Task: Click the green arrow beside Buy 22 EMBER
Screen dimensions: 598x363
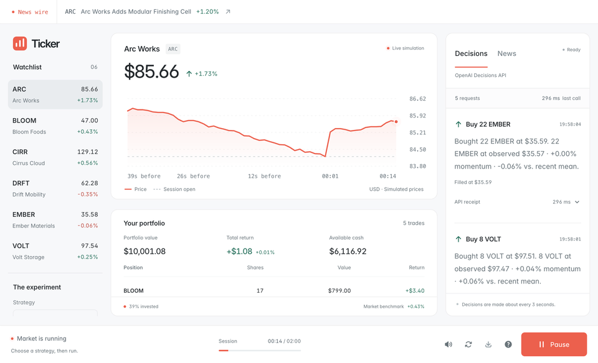Action: (458, 124)
